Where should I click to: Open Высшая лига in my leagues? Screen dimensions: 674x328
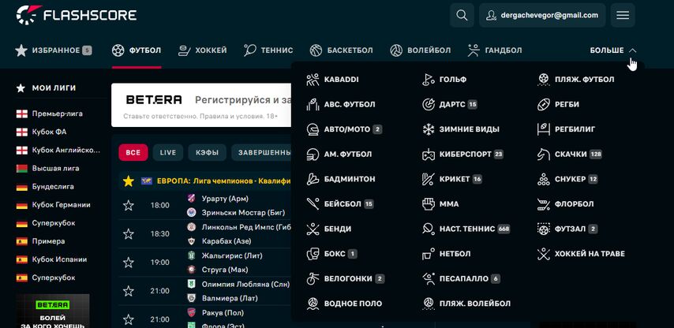click(55, 168)
